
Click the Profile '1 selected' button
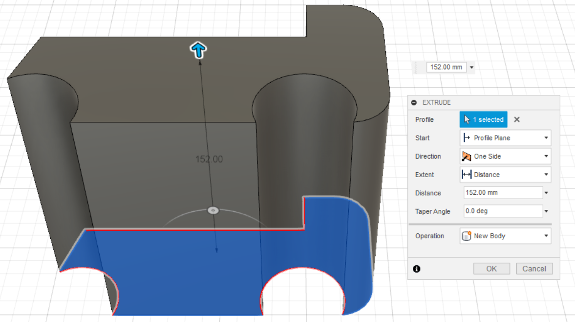tap(483, 119)
